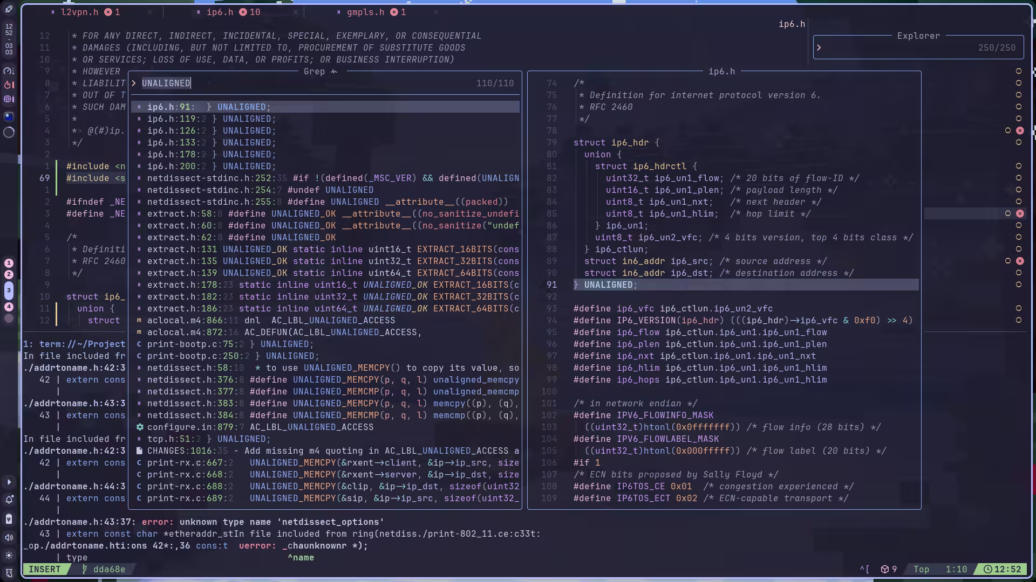
Task: Select netdissect-stdinc.h:255 define UNALIGNED result
Action: coord(324,202)
